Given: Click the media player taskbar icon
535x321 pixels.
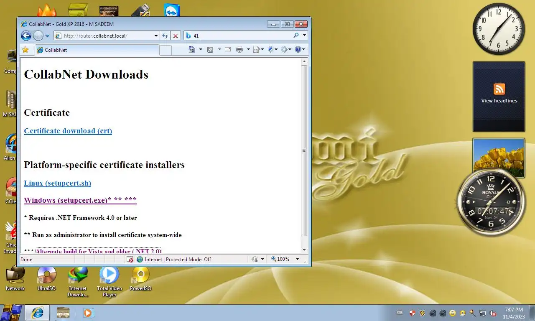Looking at the screenshot, I should [x=88, y=313].
